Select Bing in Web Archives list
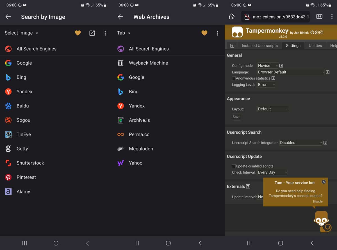 tap(168, 92)
